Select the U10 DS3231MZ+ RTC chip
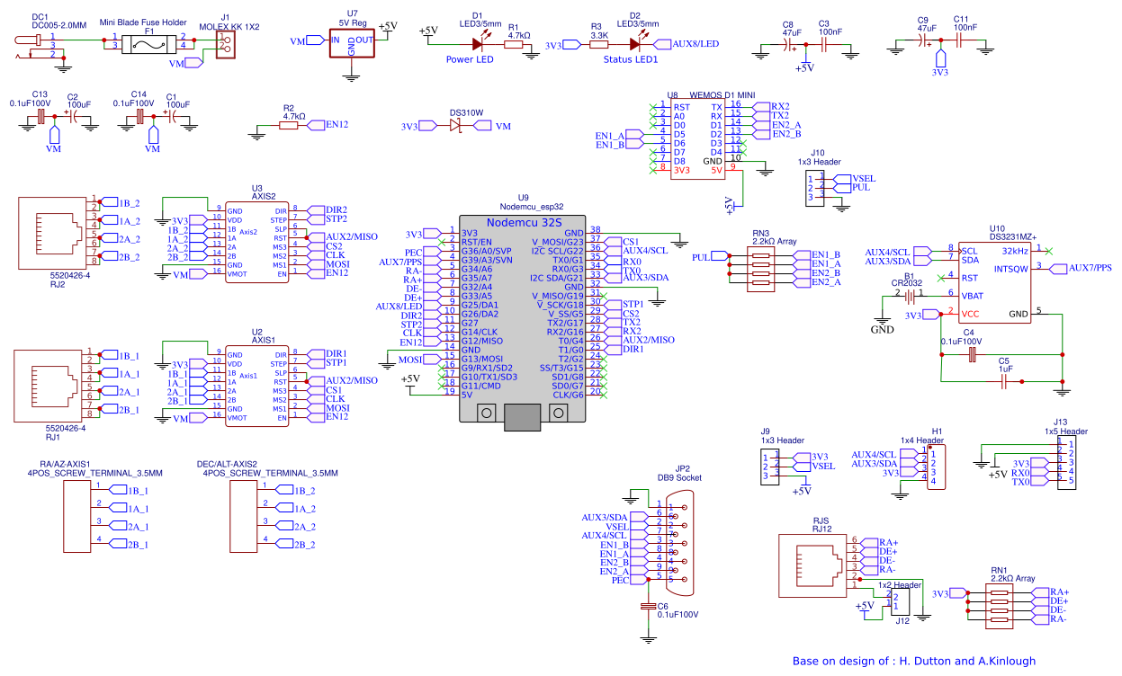 [x=993, y=281]
